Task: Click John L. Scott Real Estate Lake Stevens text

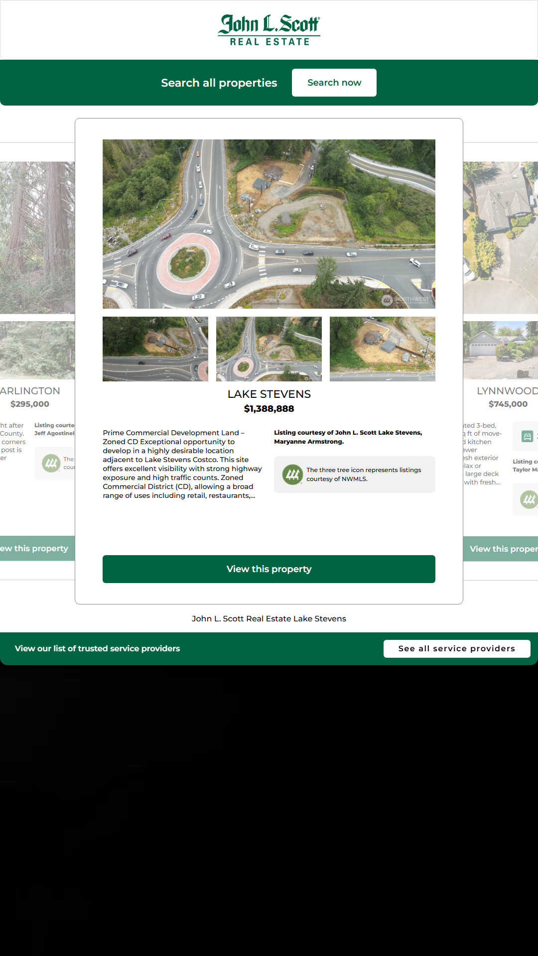Action: [269, 618]
